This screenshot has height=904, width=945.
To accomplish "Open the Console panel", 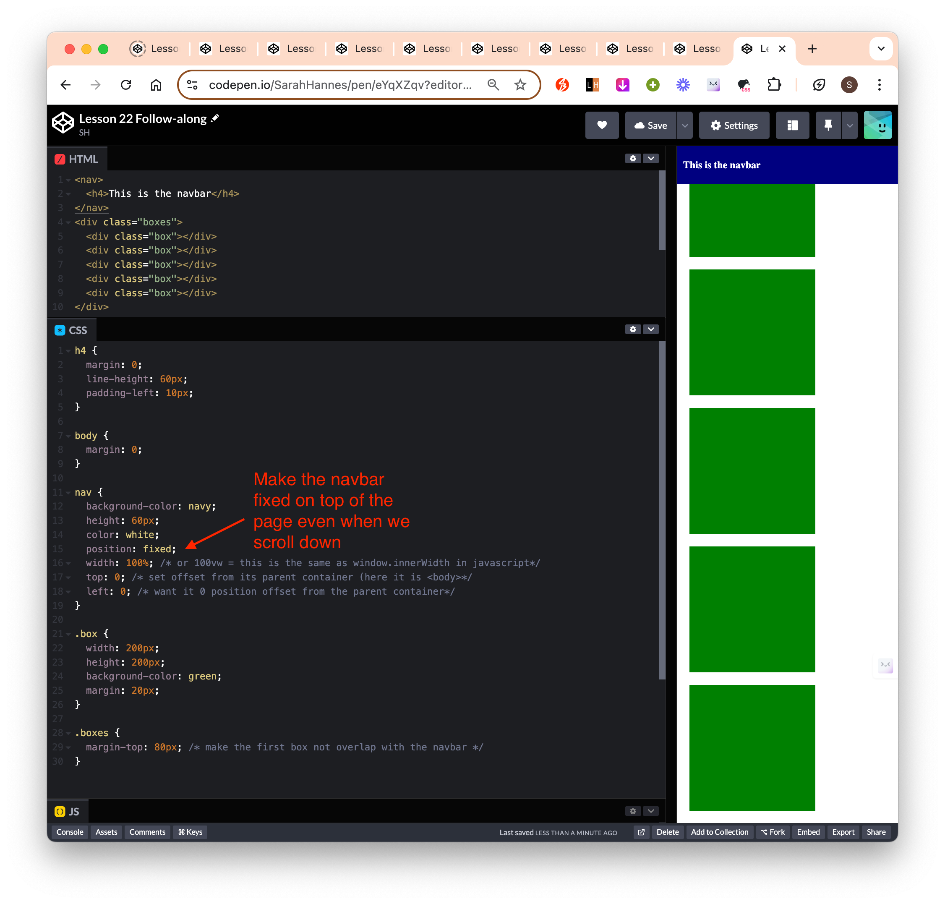I will click(x=69, y=832).
